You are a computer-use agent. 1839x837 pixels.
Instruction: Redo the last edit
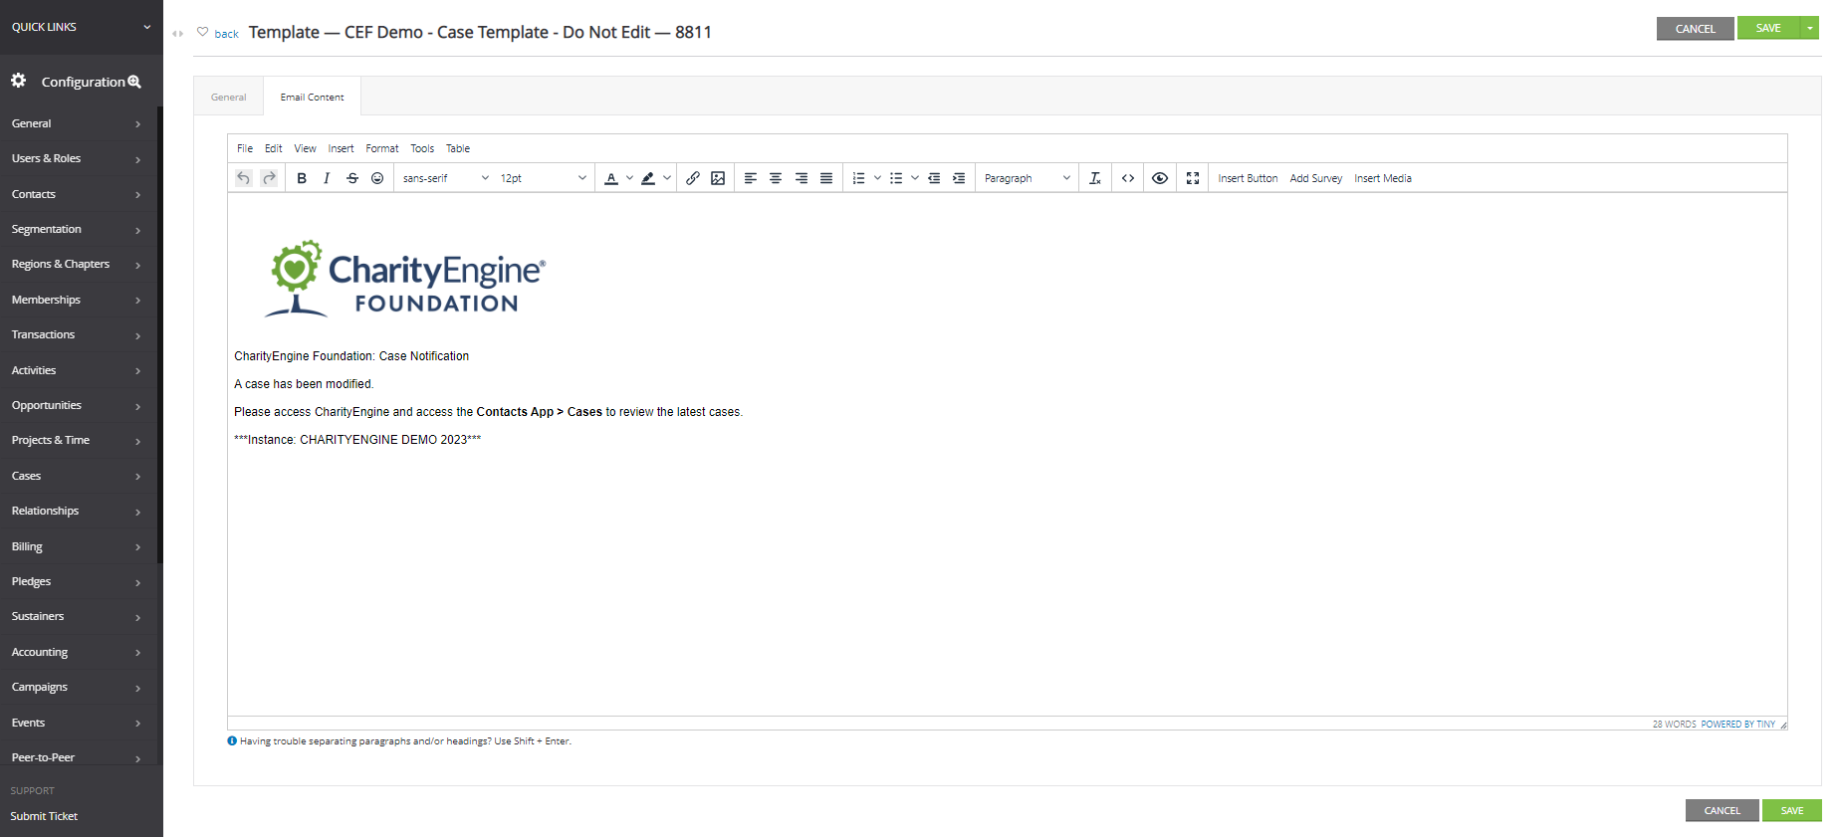pyautogui.click(x=269, y=178)
